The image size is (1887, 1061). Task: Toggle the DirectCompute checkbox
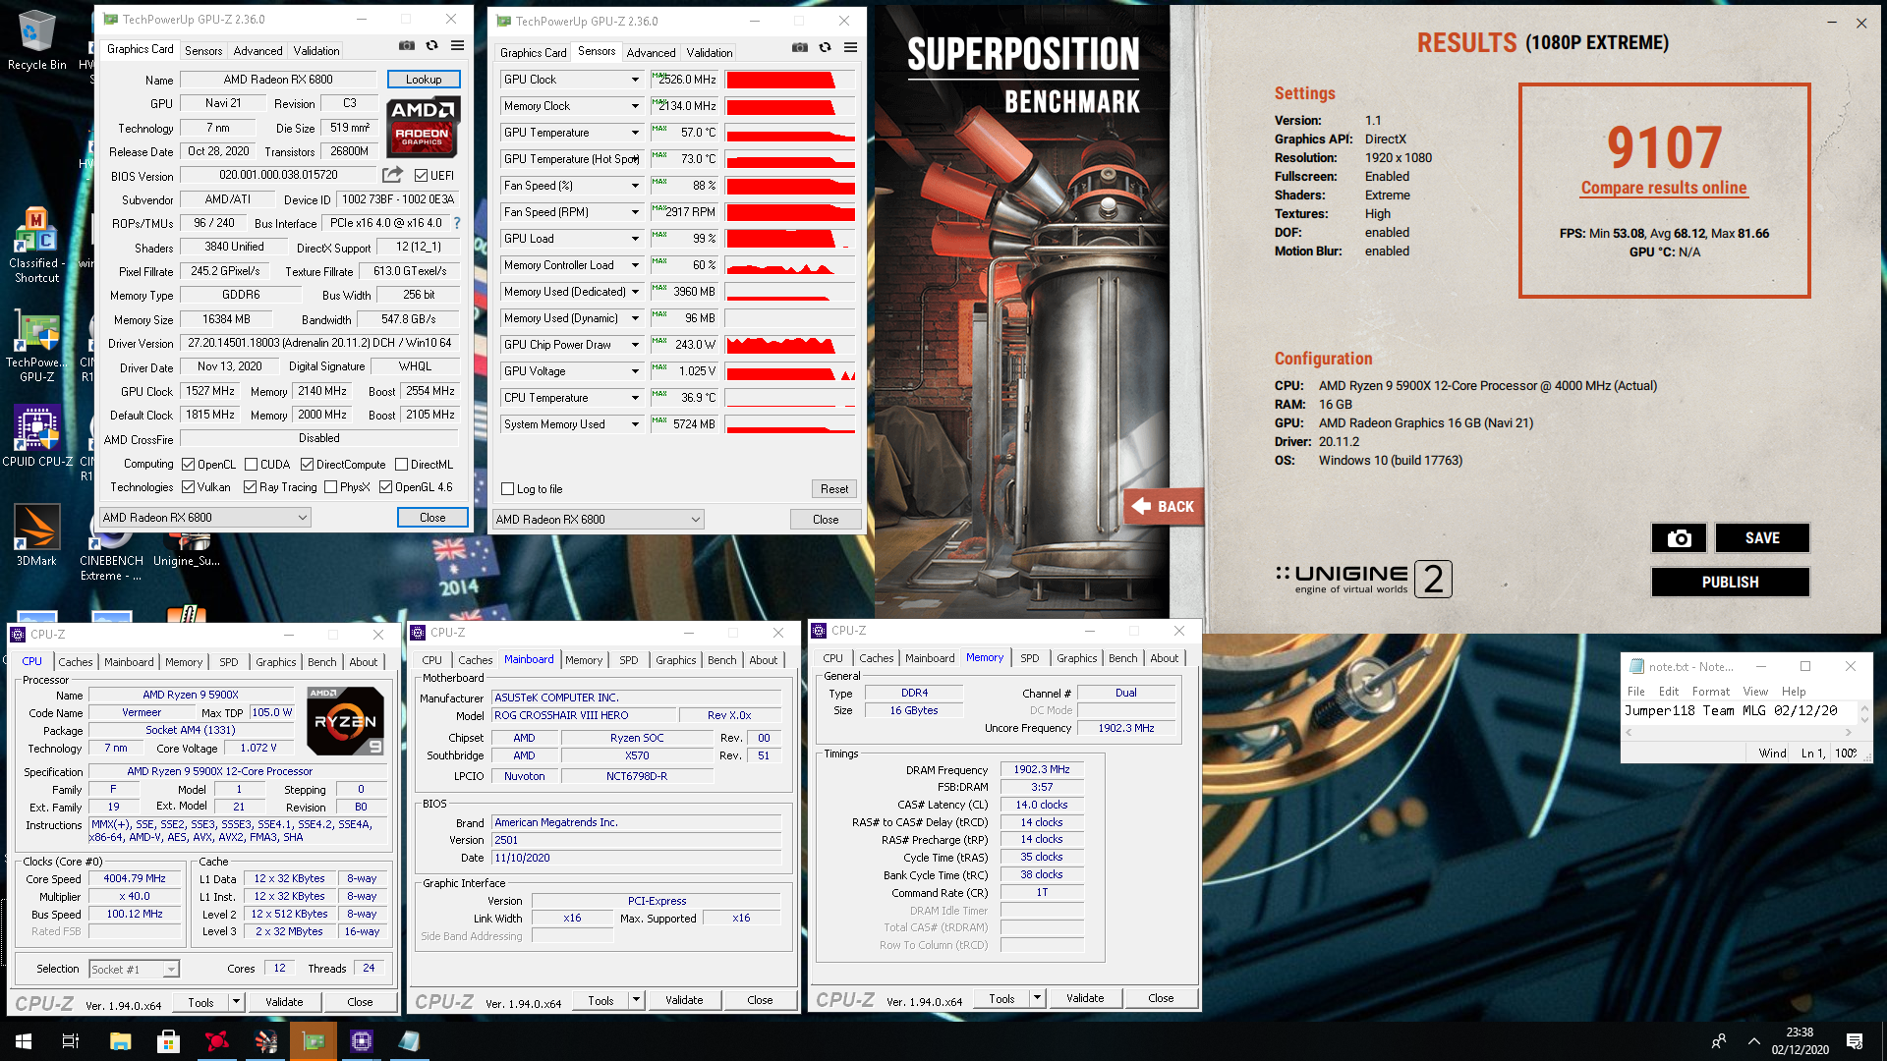[307, 465]
